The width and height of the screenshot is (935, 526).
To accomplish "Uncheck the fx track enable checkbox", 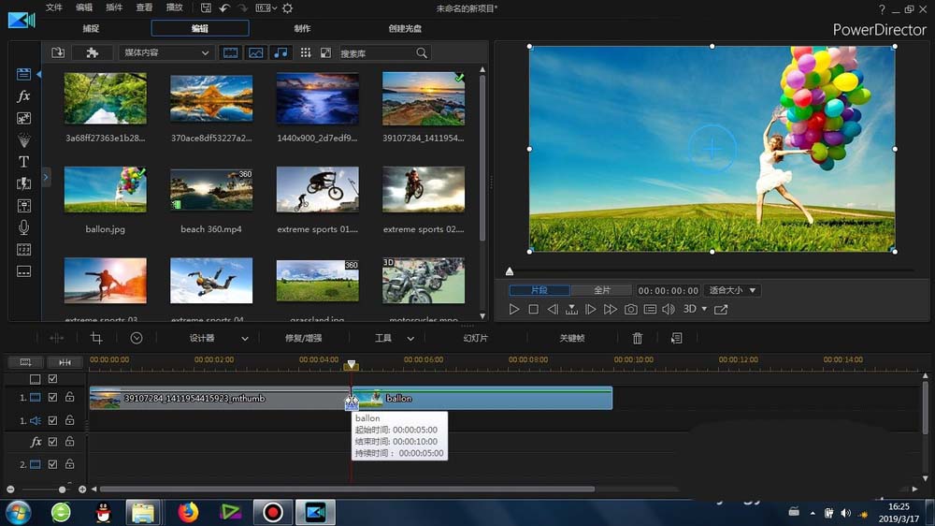I will (x=52, y=442).
